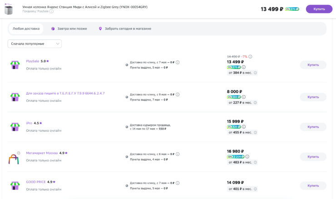Click bonus info icon beside 8 000 ₽ offer
336x199 pixels.
pos(244,97)
